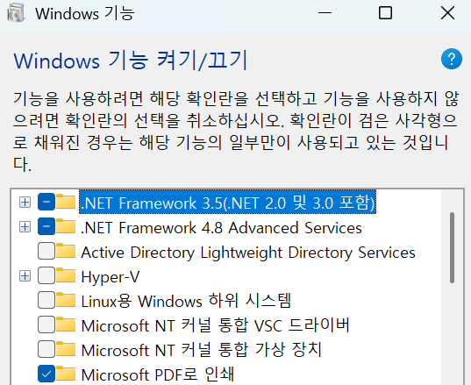Click folder icon of .NET Framework 4.8
471x385 pixels.
(66, 226)
